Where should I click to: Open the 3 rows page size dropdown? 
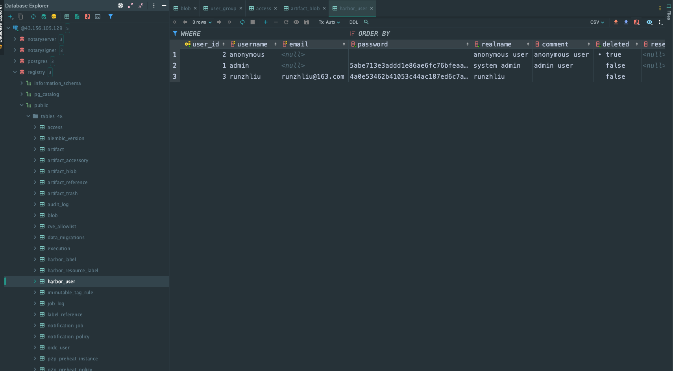tap(202, 22)
